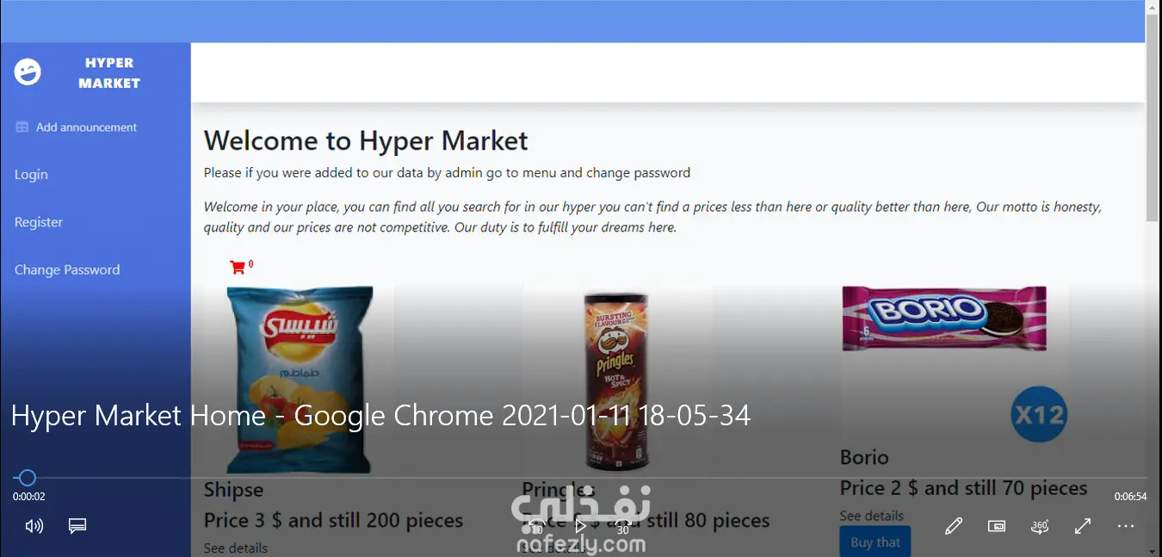The image size is (1162, 557).
Task: Click the HYPER MARKET brand title
Action: [109, 73]
